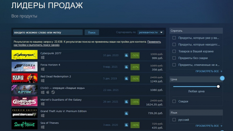Viewport: 233px width, 131px height.
Task: Collapse the Спрятать filter section header
Action: tap(196, 31)
